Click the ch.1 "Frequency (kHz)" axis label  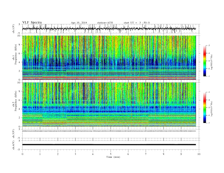pos(16,54)
